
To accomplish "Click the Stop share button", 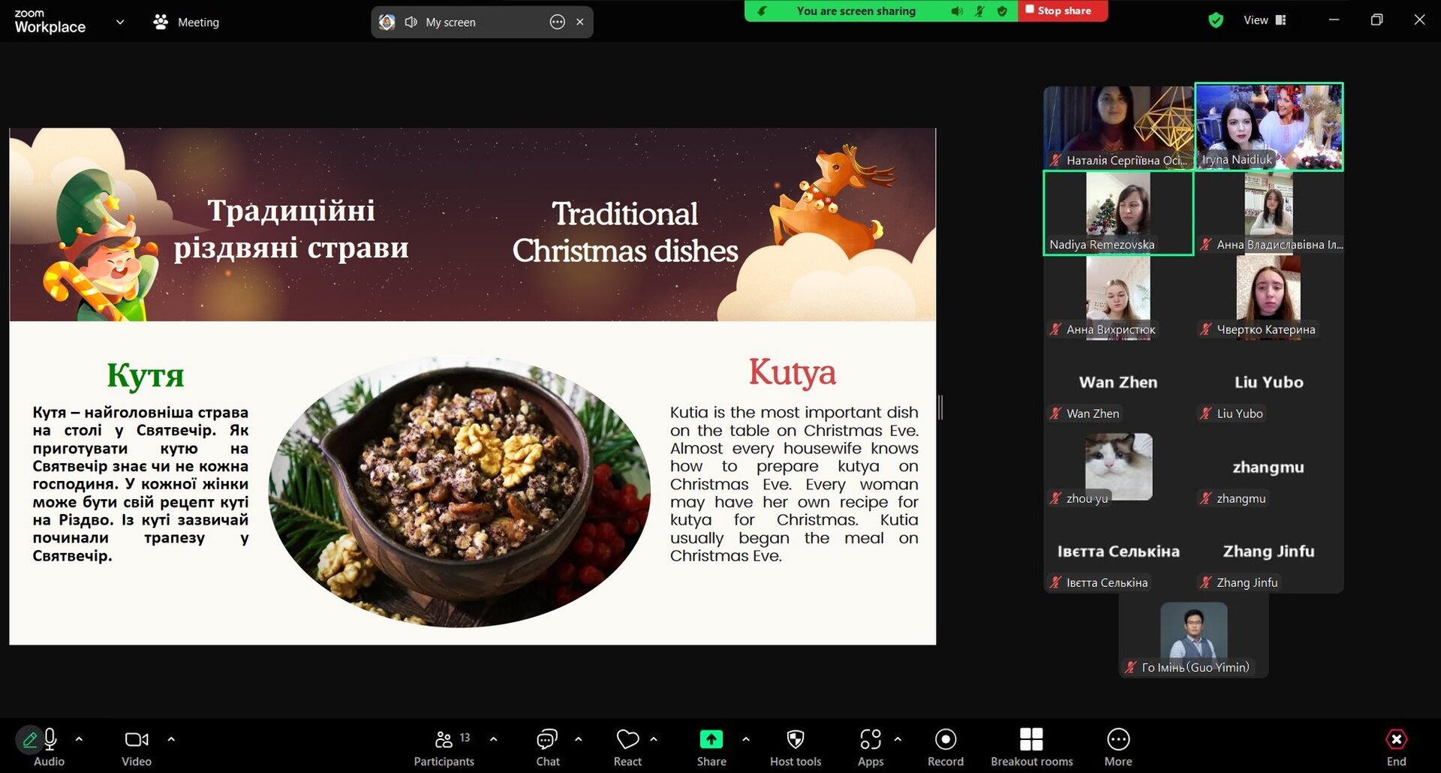I will [x=1062, y=11].
